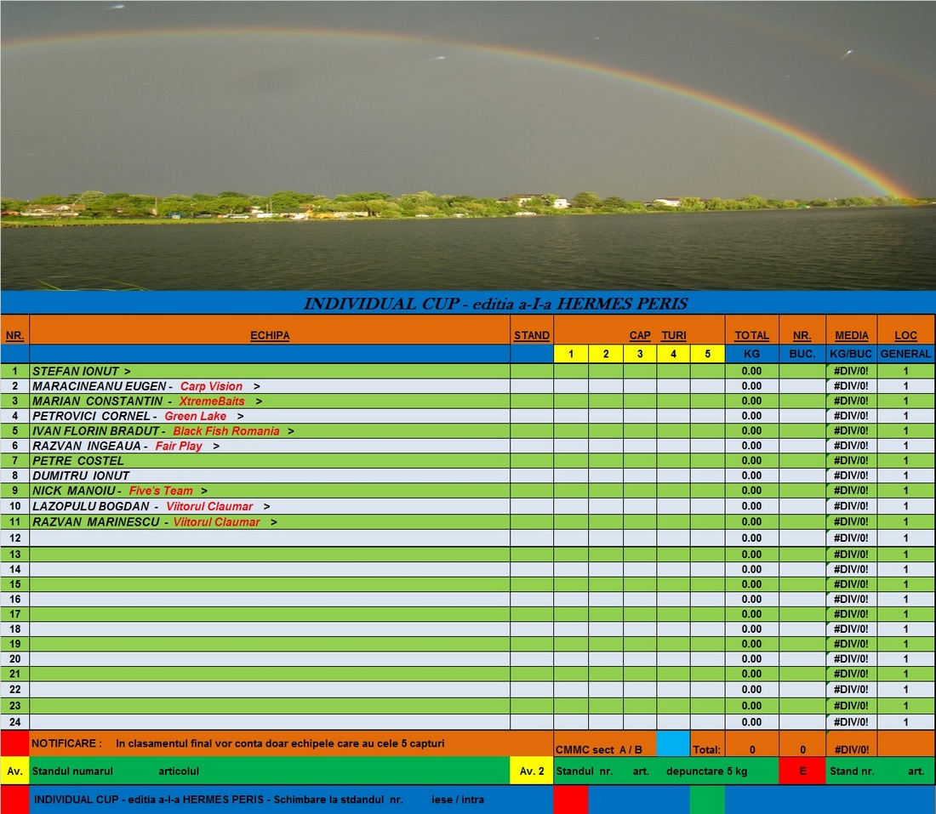Screen dimensions: 936x814
Task: Select empty team name cell in row 12
Action: click(271, 535)
